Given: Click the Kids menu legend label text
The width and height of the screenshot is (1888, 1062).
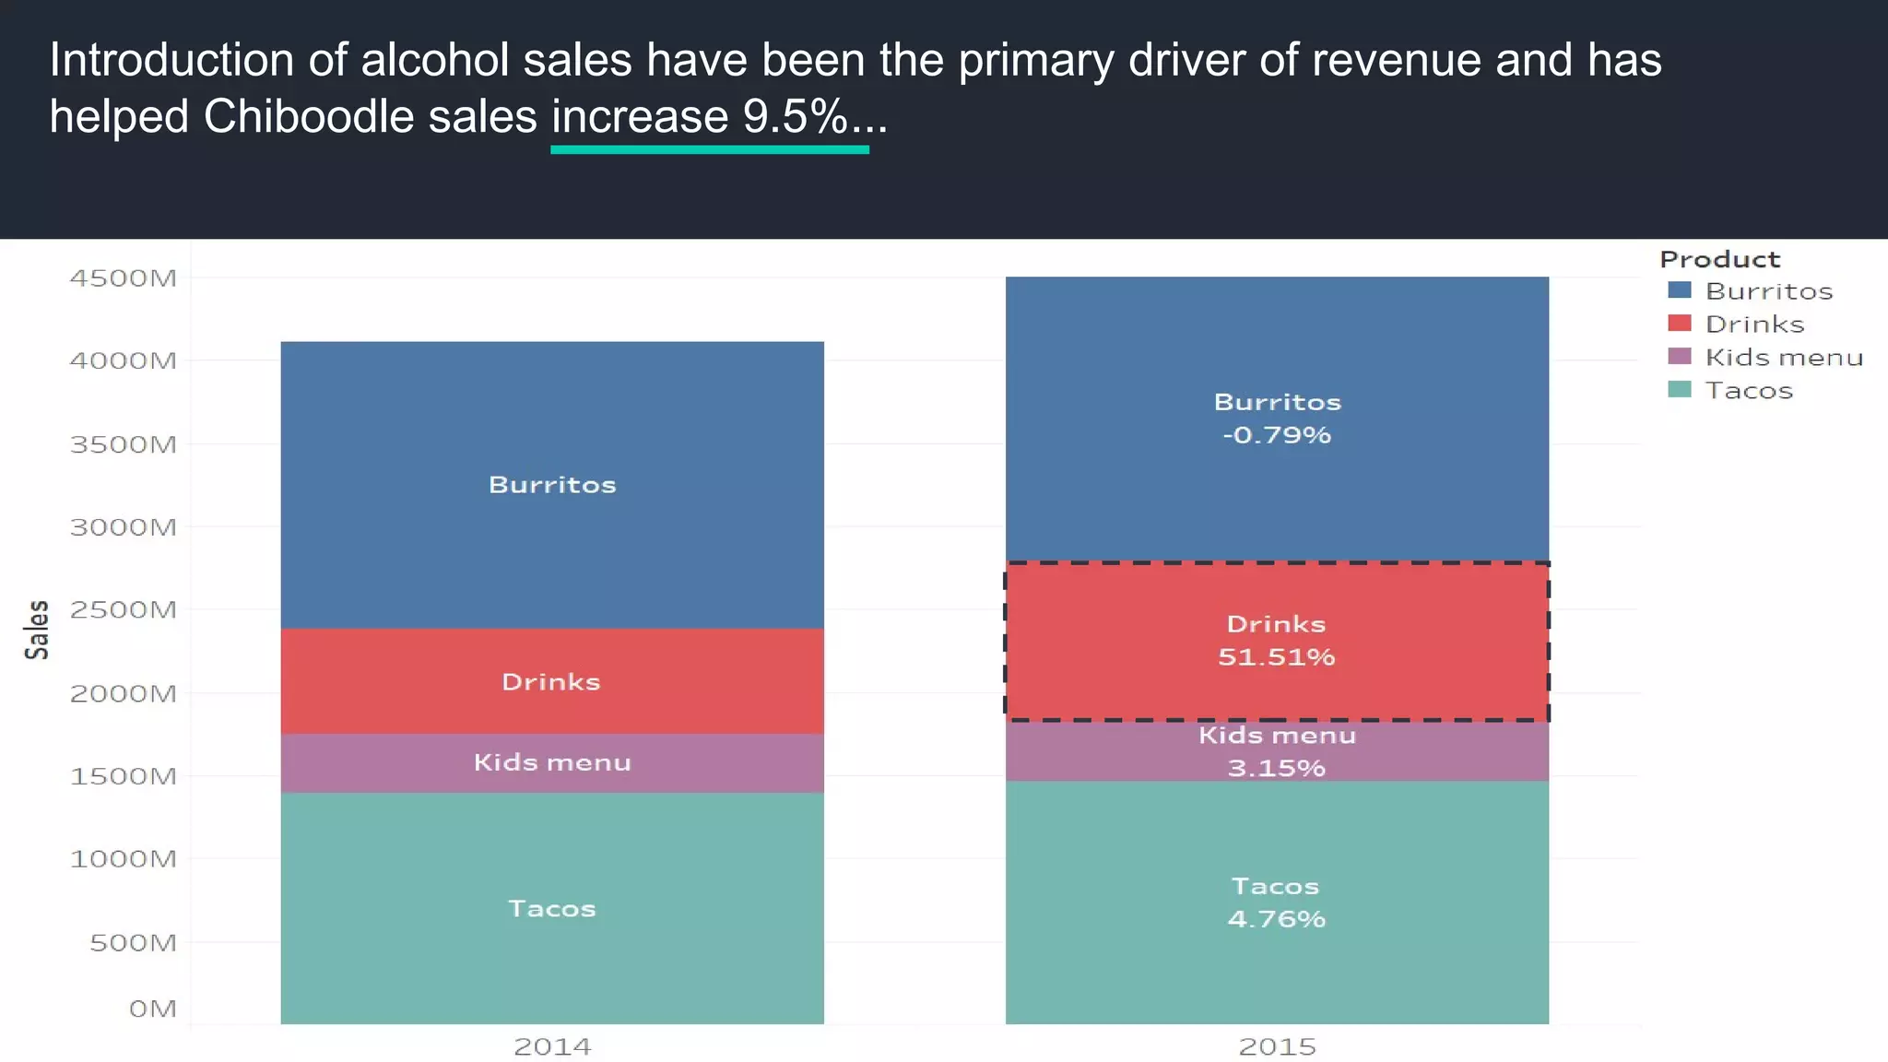Looking at the screenshot, I should (x=1784, y=358).
